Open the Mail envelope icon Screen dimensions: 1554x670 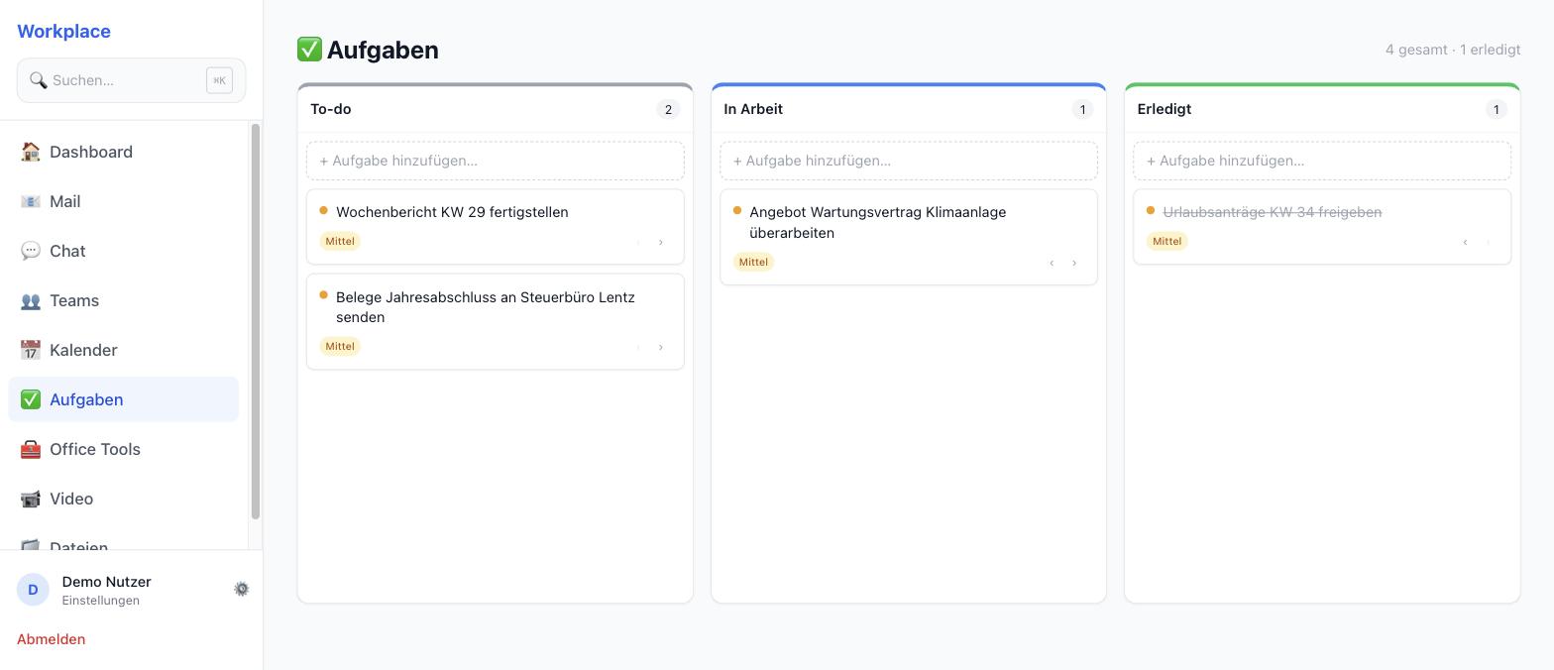click(31, 201)
